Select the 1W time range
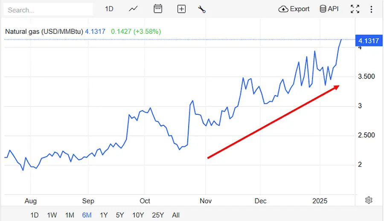 (x=52, y=215)
